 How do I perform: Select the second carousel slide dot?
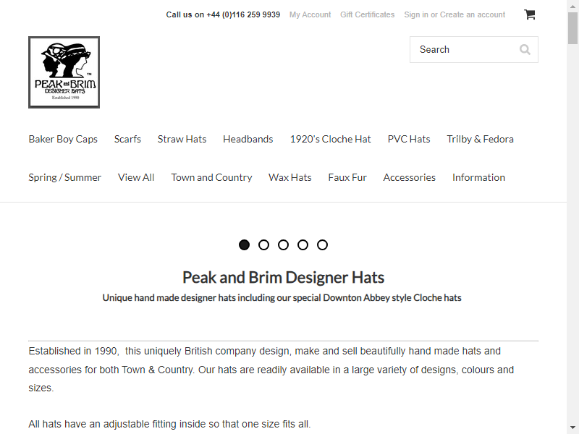point(263,244)
